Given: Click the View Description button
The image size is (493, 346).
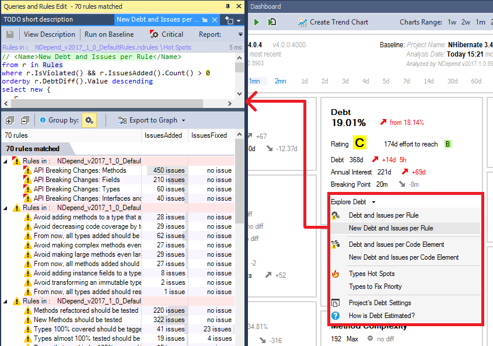Looking at the screenshot, I should 49,34.
